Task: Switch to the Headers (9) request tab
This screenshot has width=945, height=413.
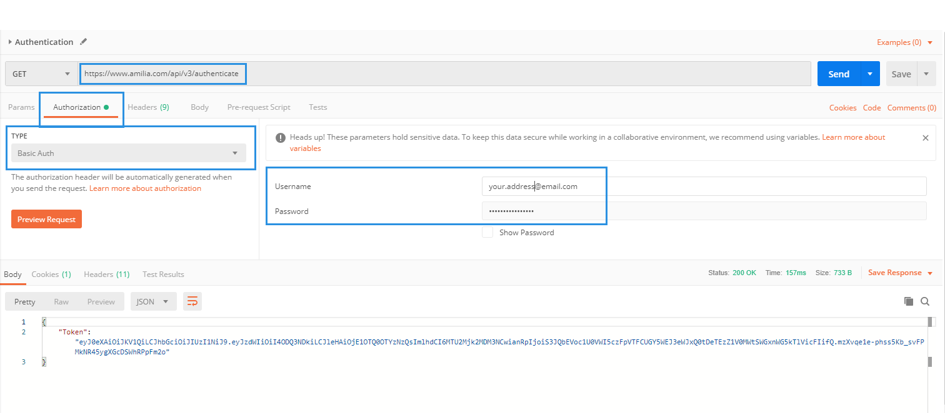Action: click(147, 107)
